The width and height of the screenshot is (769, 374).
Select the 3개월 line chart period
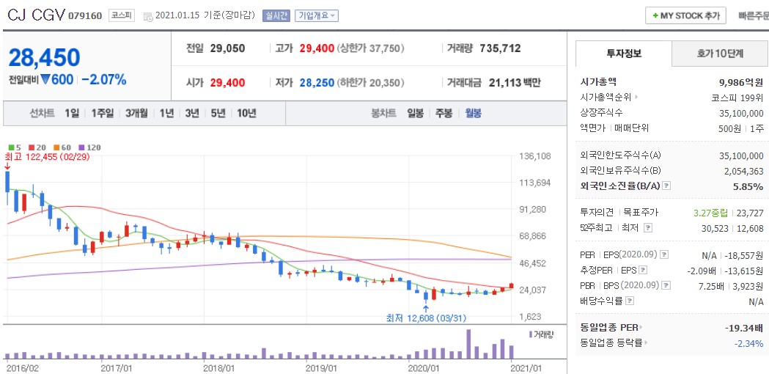pyautogui.click(x=136, y=114)
